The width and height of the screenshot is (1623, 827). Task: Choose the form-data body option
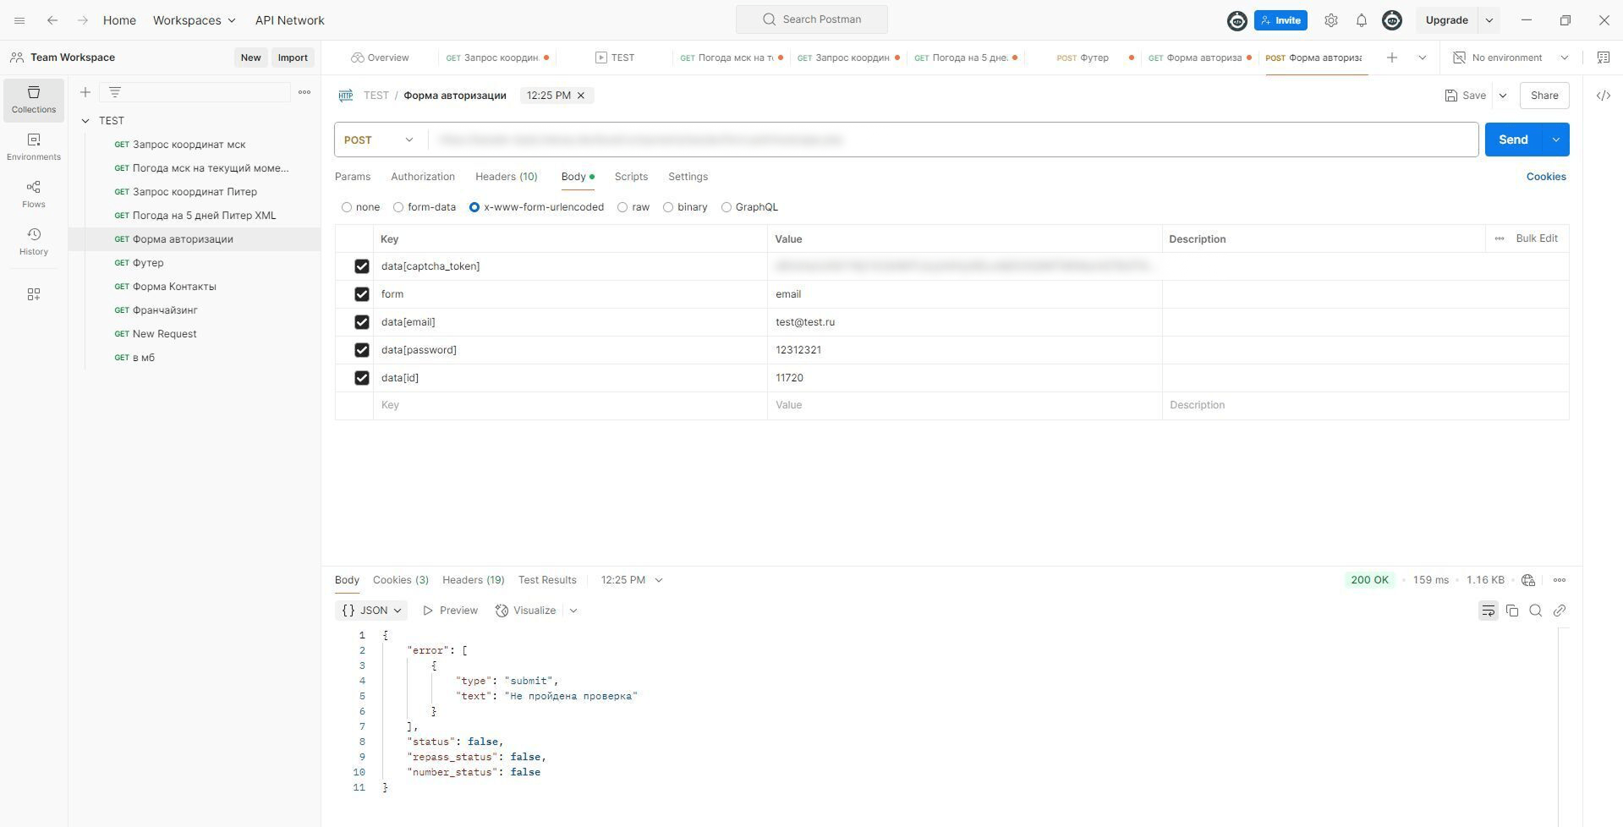(x=398, y=207)
